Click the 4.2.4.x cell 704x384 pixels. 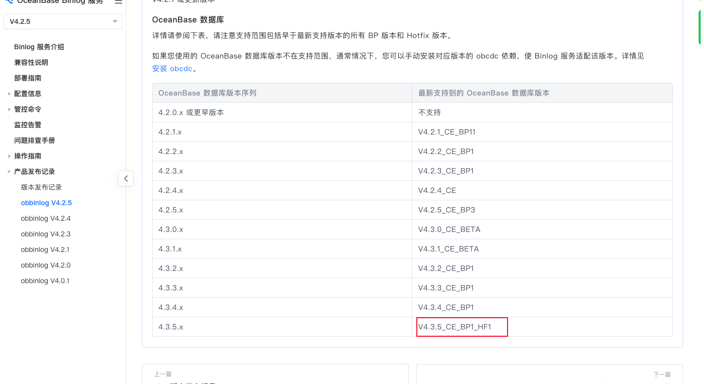[x=282, y=190]
